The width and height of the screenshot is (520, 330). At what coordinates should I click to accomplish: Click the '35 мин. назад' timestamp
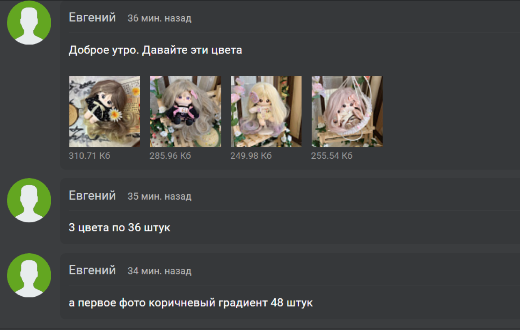point(159,196)
